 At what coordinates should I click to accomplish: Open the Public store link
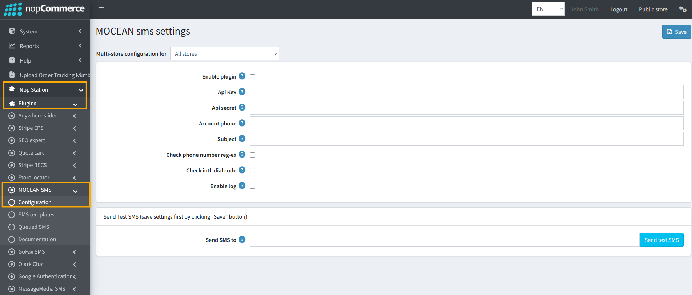[653, 9]
